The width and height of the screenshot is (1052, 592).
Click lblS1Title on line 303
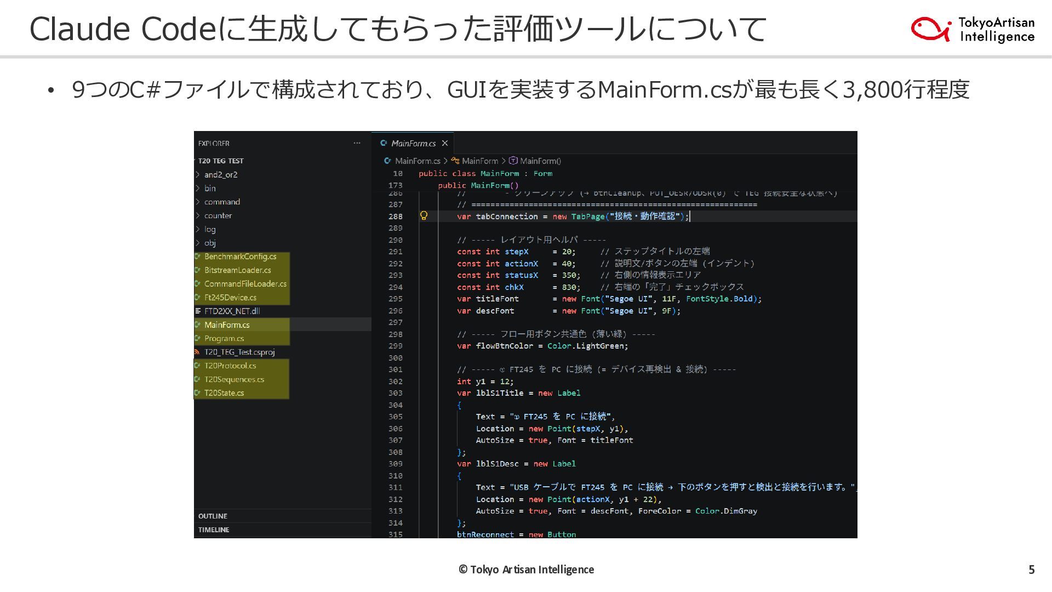click(x=499, y=393)
